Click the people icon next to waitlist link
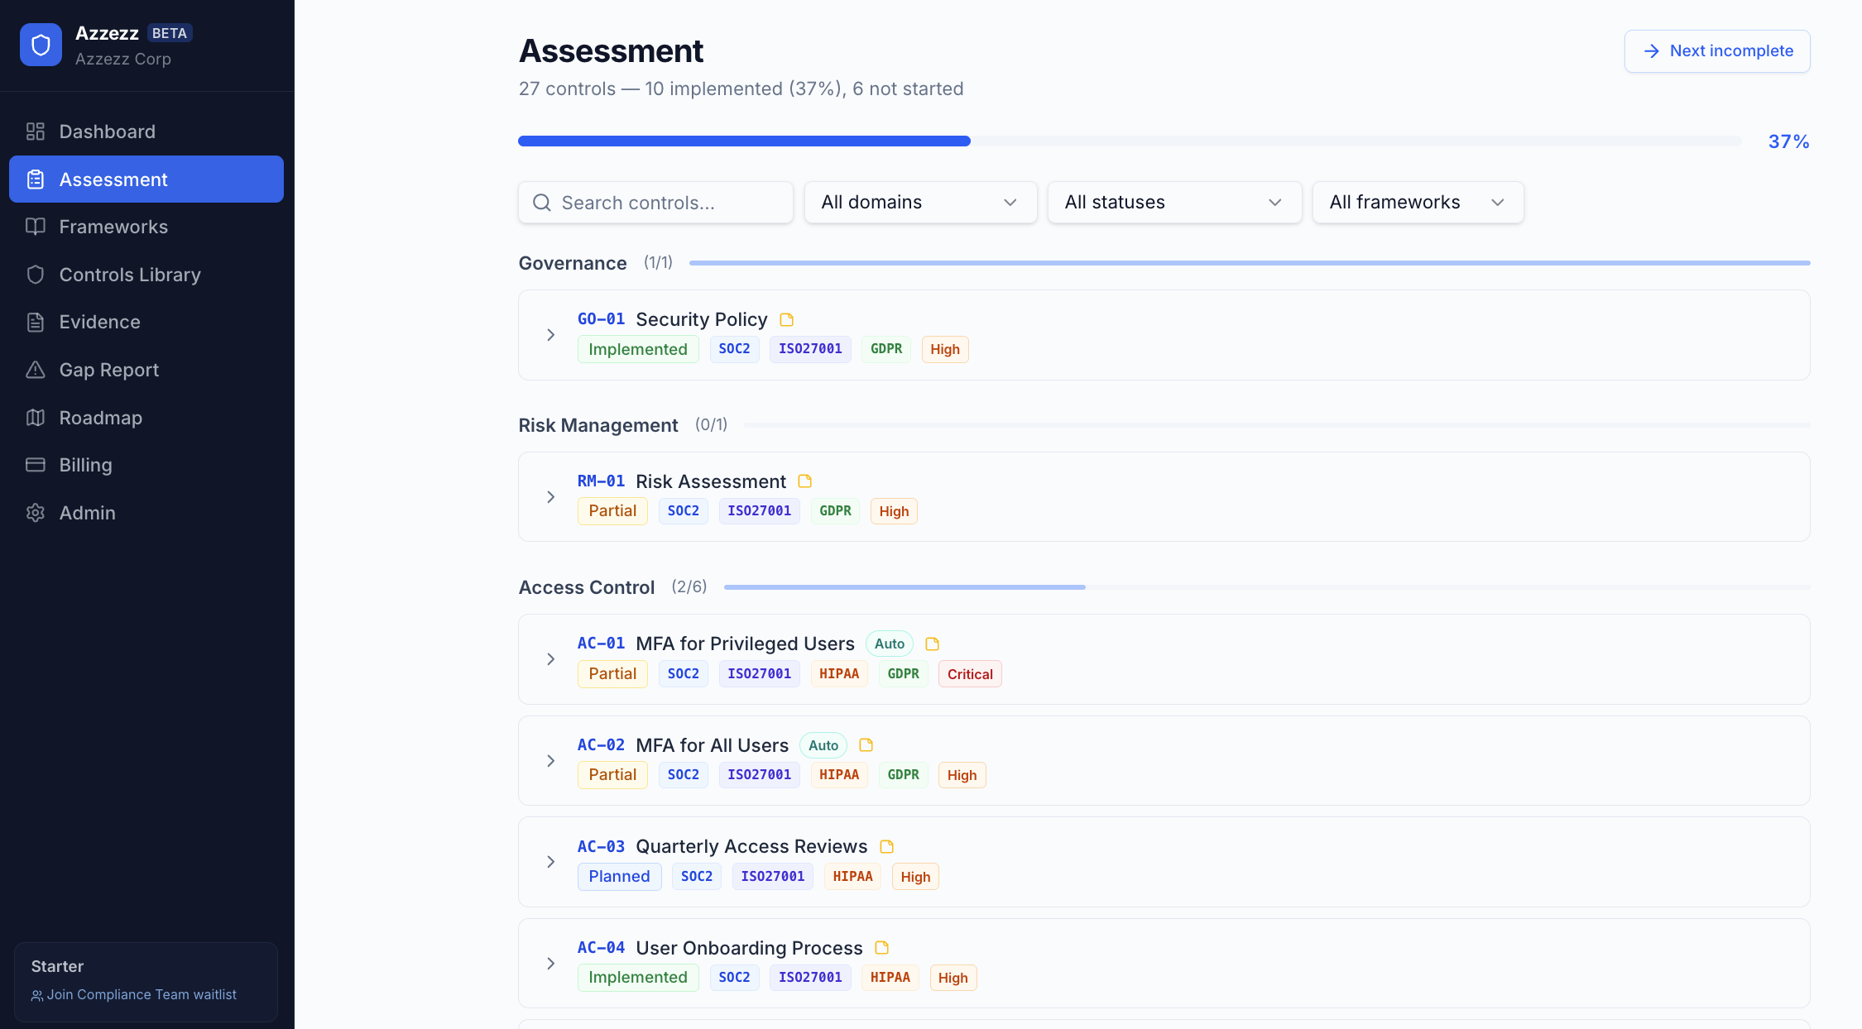The height and width of the screenshot is (1029, 1862). coord(37,995)
